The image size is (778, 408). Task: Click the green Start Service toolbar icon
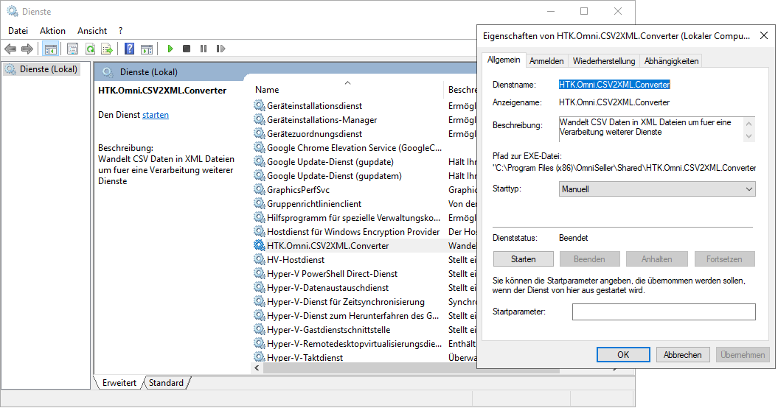coord(170,49)
